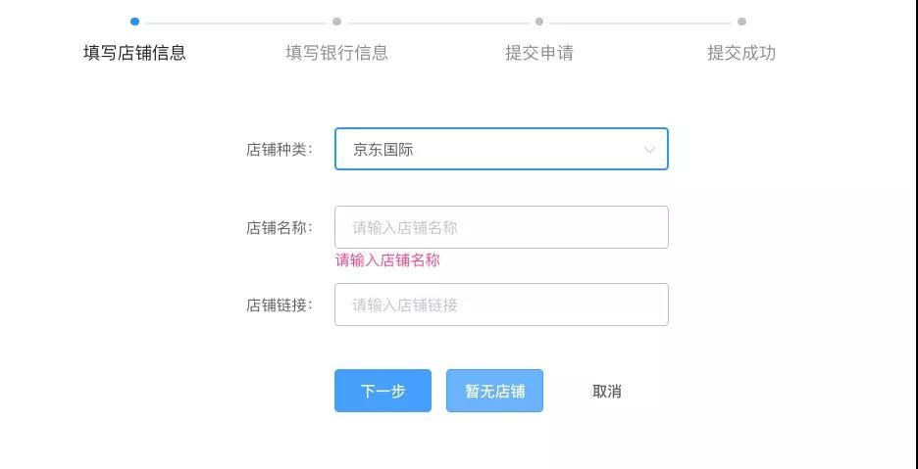Focus the 店铺链接 input field
The image size is (918, 469).
click(x=501, y=305)
